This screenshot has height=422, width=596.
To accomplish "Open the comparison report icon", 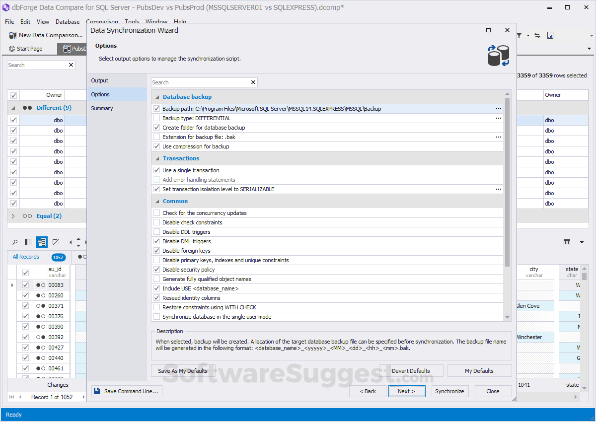I will 550,35.
